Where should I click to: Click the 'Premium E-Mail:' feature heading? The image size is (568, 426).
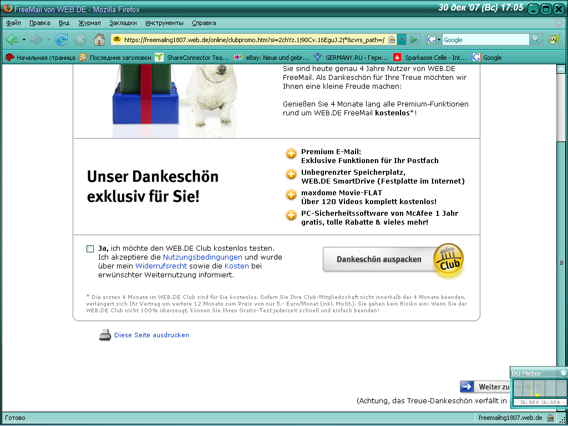point(331,152)
